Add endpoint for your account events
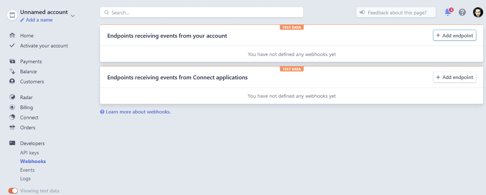The image size is (486, 195). click(x=454, y=36)
